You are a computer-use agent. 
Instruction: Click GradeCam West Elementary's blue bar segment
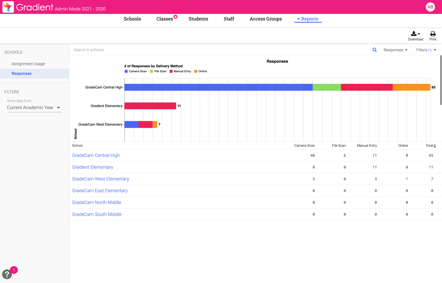131,124
